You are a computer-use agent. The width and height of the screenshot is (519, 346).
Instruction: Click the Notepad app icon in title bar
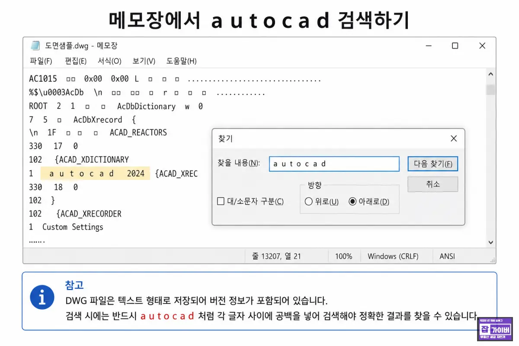tap(35, 46)
